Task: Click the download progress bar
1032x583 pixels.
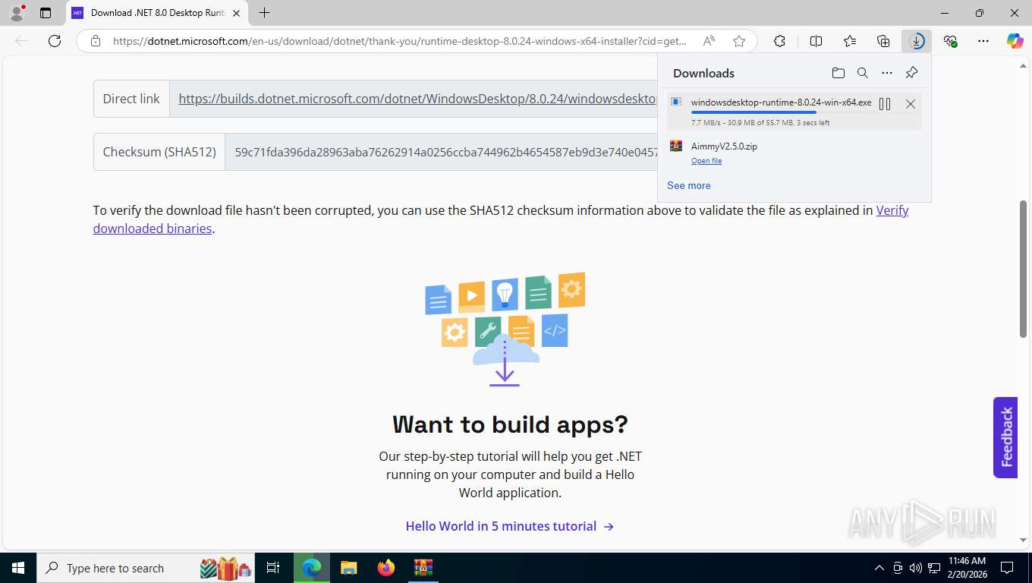Action: 781,112
